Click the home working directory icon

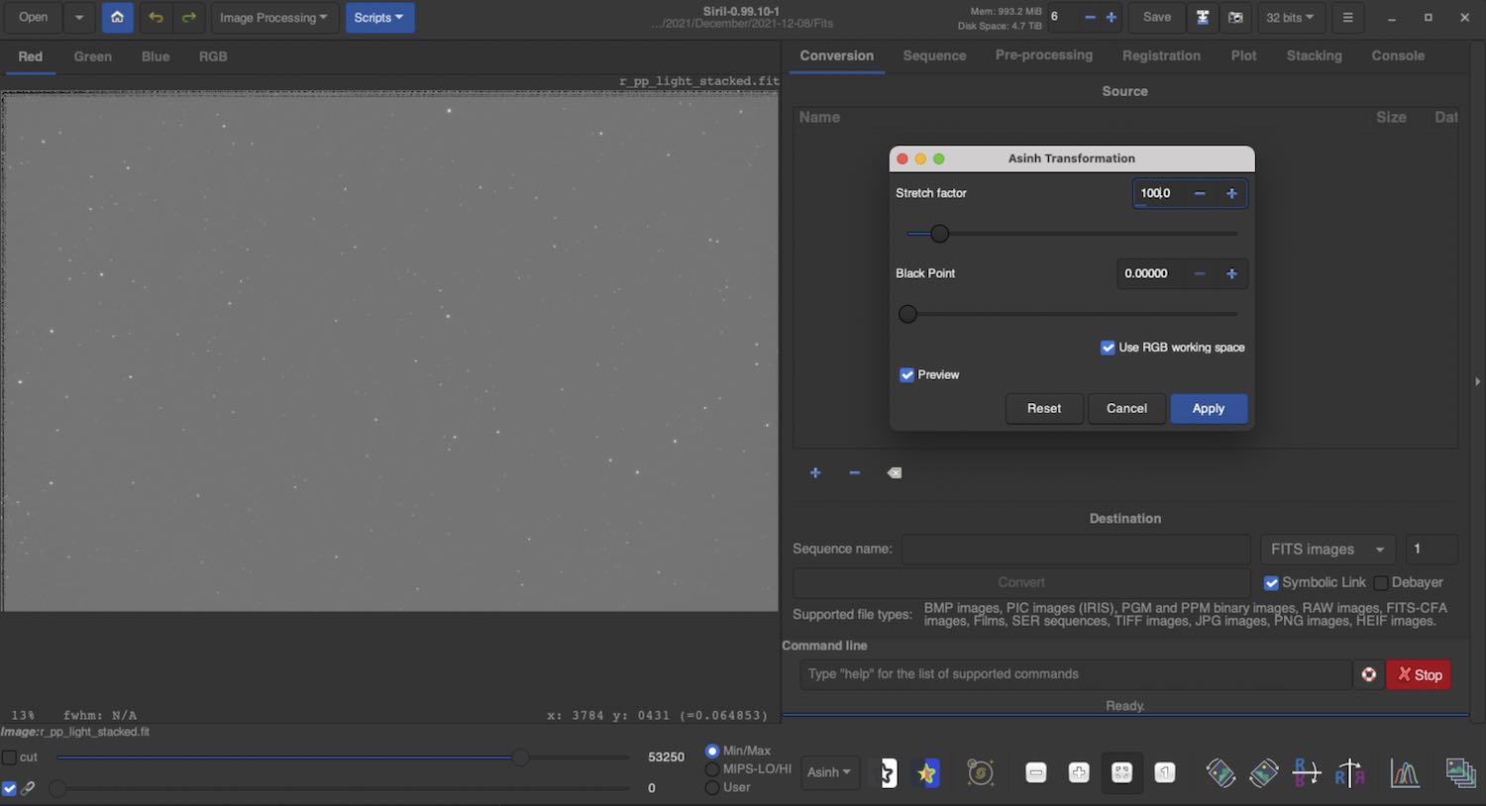click(117, 18)
